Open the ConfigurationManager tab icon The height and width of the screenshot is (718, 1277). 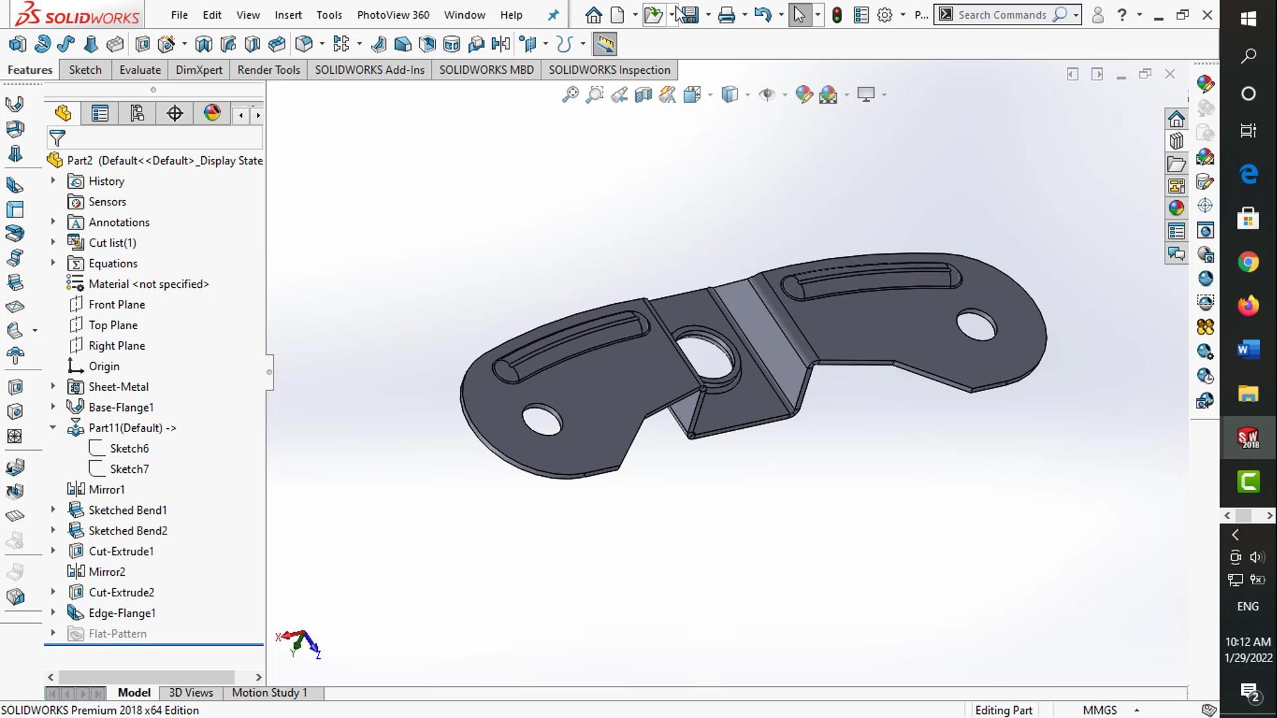[x=137, y=114]
